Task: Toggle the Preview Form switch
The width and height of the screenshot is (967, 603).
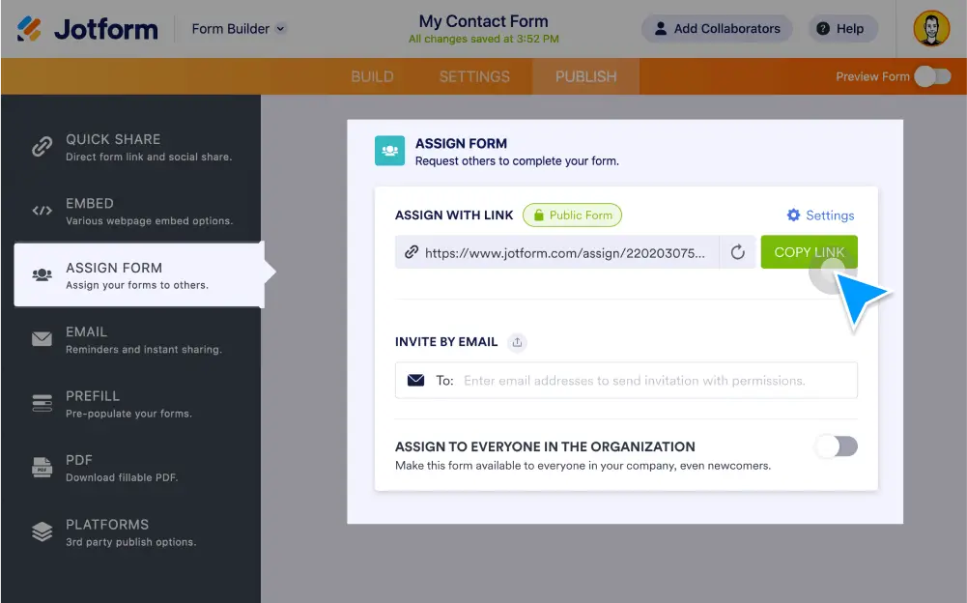Action: pos(932,76)
